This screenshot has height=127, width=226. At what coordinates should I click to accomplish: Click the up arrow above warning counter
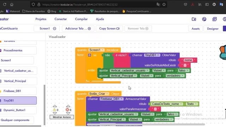pyautogui.click(x=55, y=106)
